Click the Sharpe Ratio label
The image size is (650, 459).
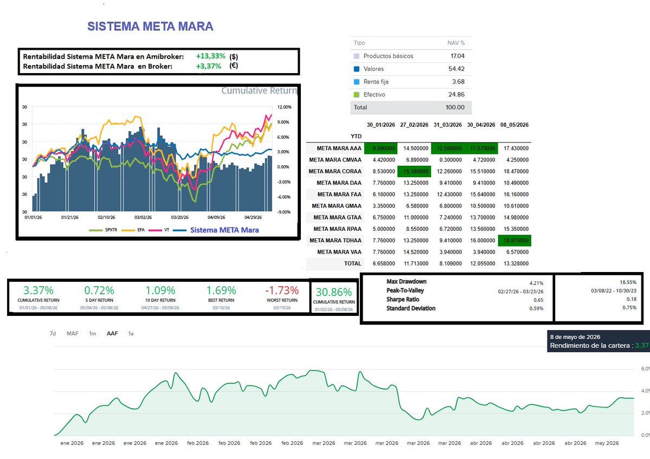402,300
